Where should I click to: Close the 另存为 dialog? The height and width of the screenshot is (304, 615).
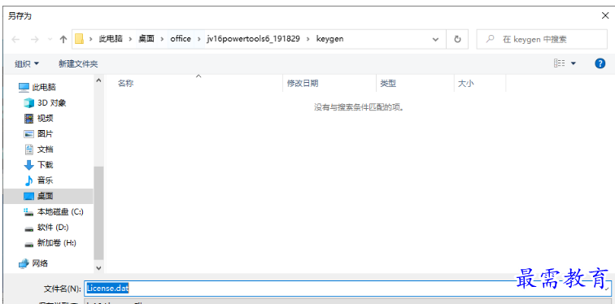pos(605,15)
